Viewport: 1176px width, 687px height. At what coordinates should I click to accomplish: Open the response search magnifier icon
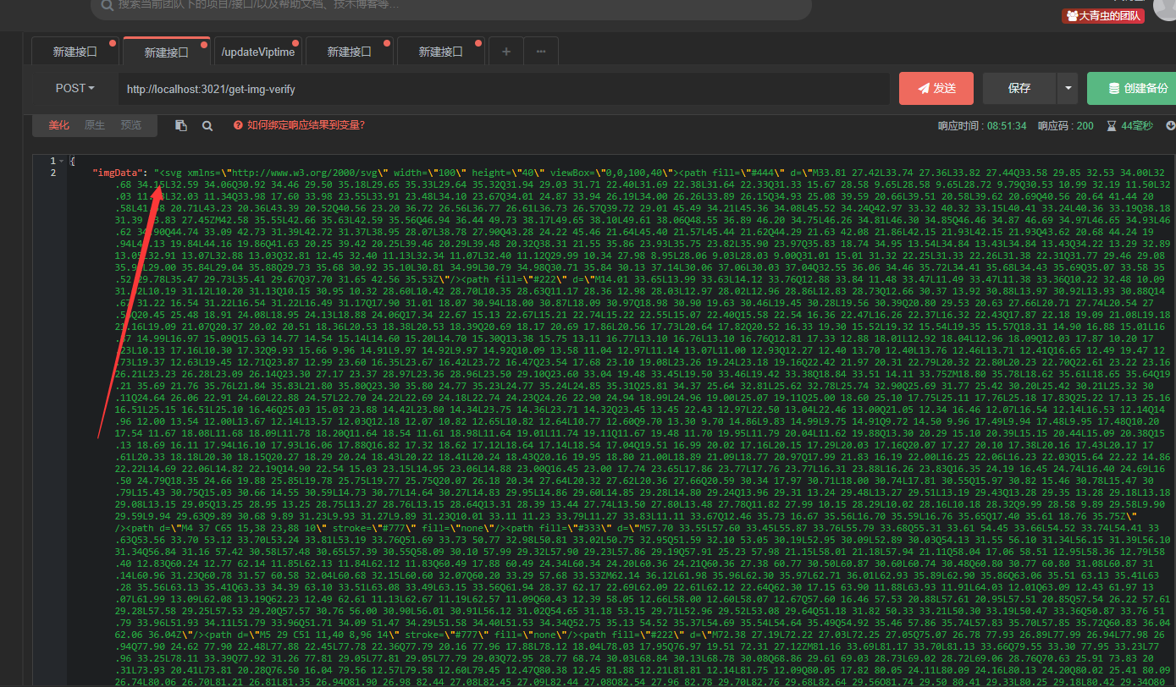pyautogui.click(x=207, y=124)
